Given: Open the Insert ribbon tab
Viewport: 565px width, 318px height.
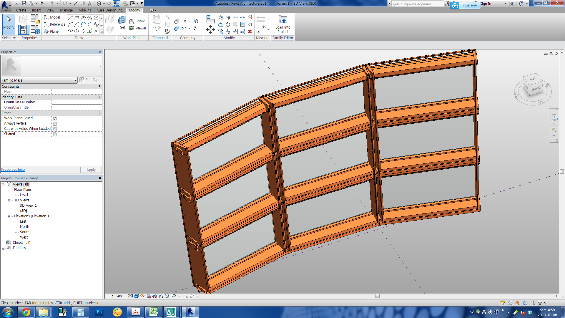Looking at the screenshot, I should (36, 10).
